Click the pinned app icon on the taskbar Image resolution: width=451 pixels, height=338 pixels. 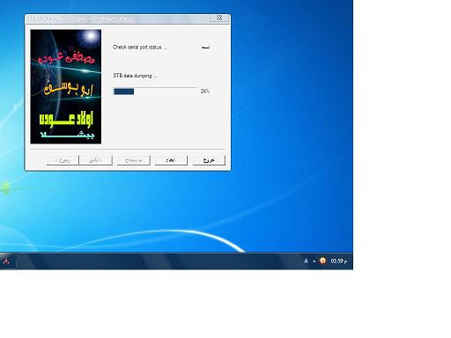(x=6, y=261)
